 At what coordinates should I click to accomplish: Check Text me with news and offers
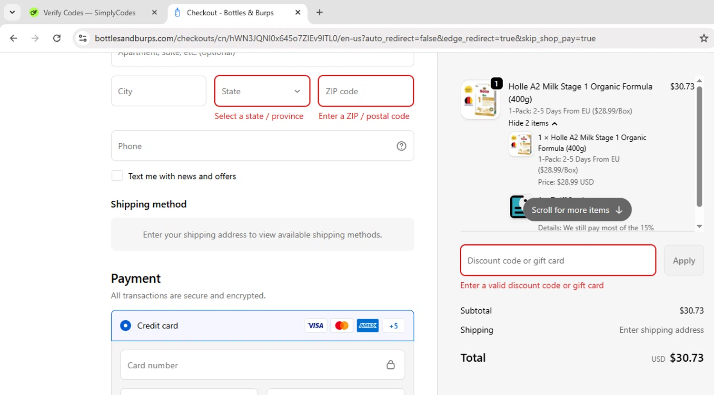click(117, 176)
